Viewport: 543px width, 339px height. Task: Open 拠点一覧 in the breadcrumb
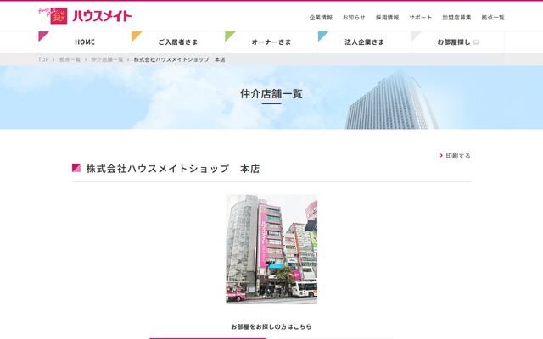point(70,59)
